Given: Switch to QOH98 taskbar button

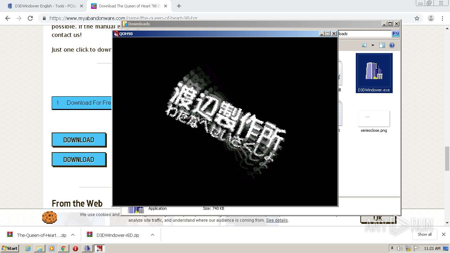Looking at the screenshot, I should point(99,248).
